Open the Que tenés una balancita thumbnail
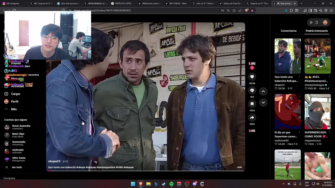 [x=288, y=56]
